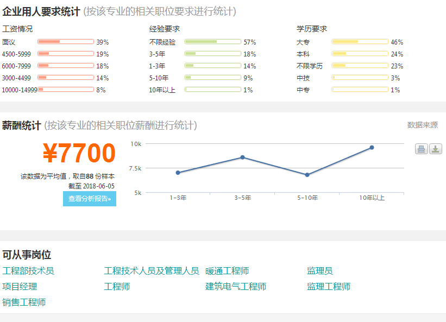Click the 工资情况 column heading

pyautogui.click(x=17, y=29)
